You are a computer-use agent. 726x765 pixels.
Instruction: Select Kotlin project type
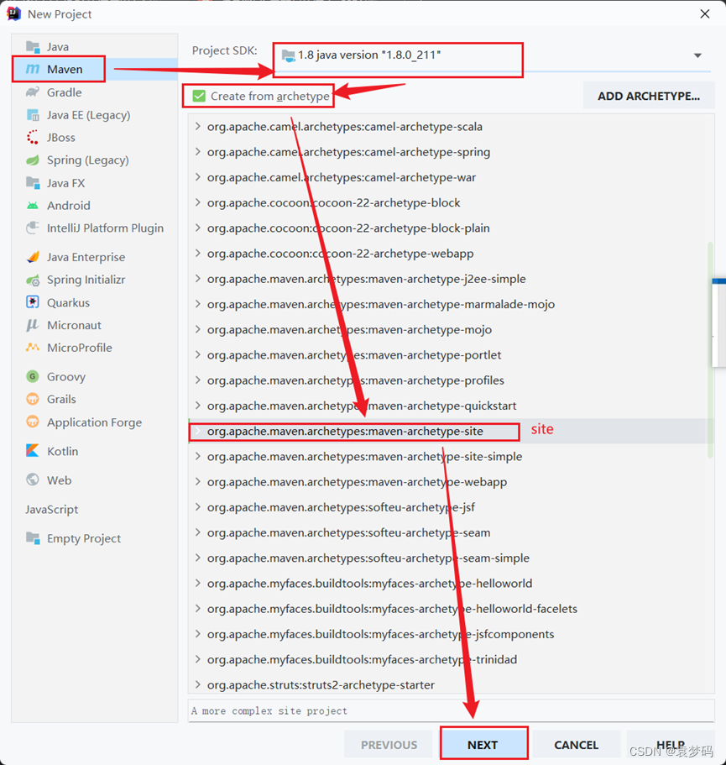click(95, 451)
